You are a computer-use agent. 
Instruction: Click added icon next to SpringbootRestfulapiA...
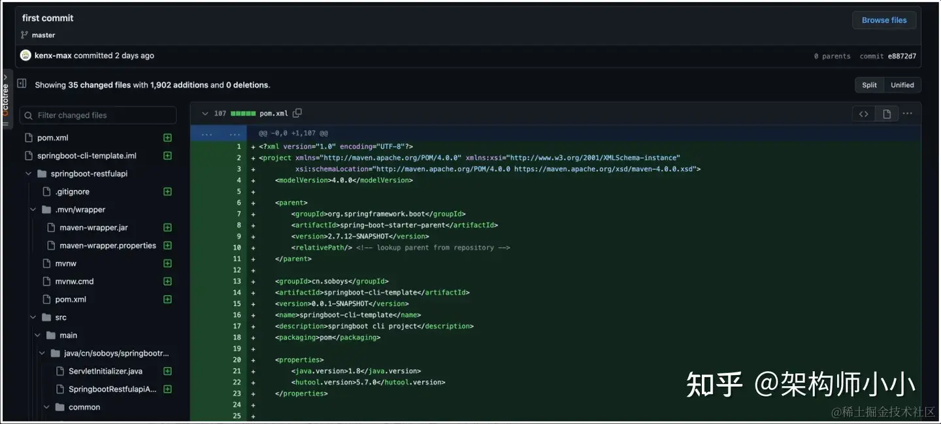(167, 389)
